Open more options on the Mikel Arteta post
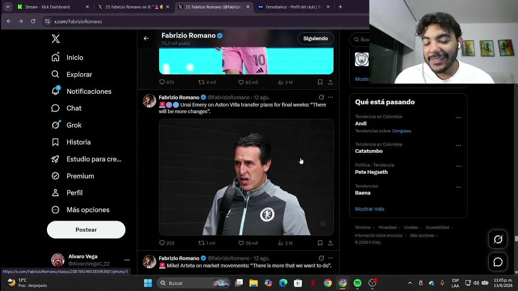 tap(330, 258)
